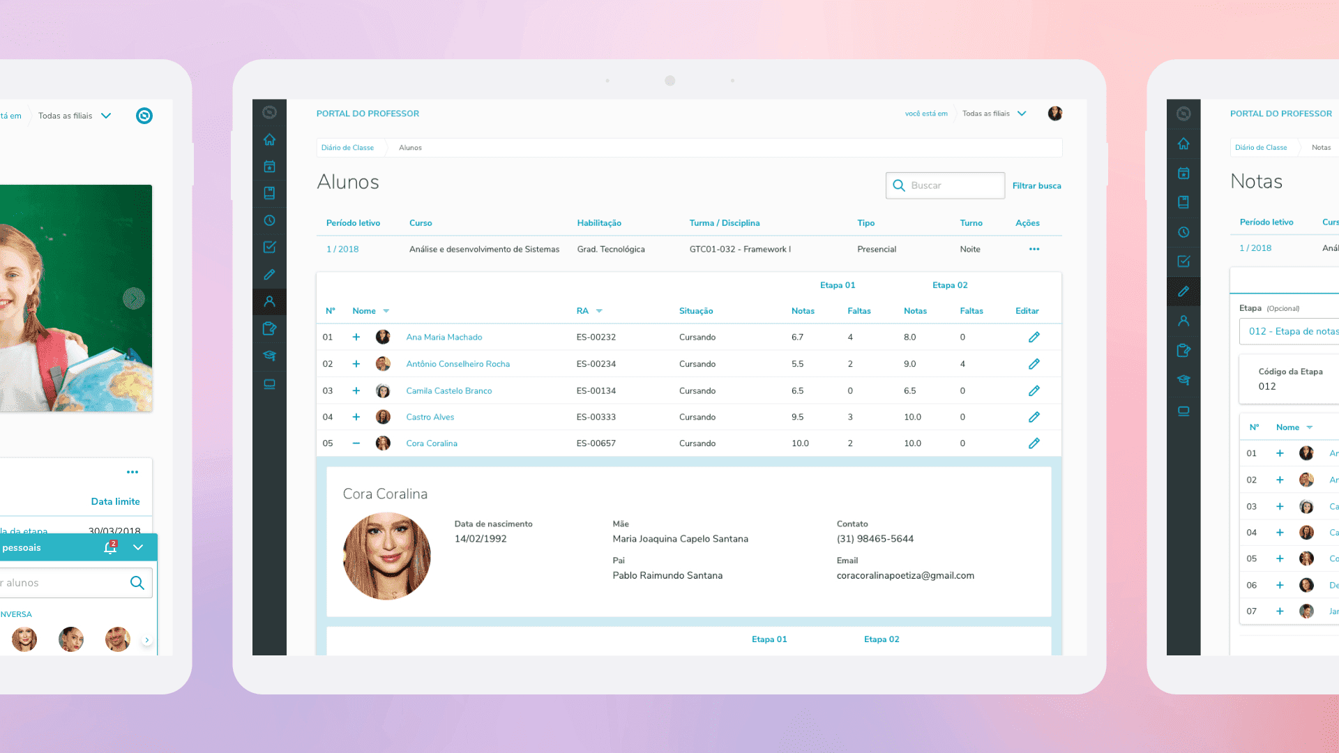Edit grades for Cora Coralina

(1034, 443)
